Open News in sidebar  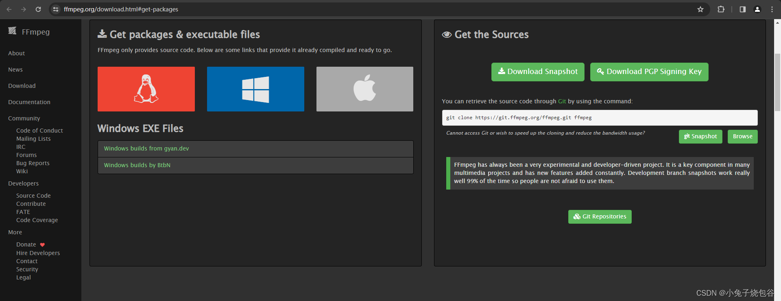[15, 70]
